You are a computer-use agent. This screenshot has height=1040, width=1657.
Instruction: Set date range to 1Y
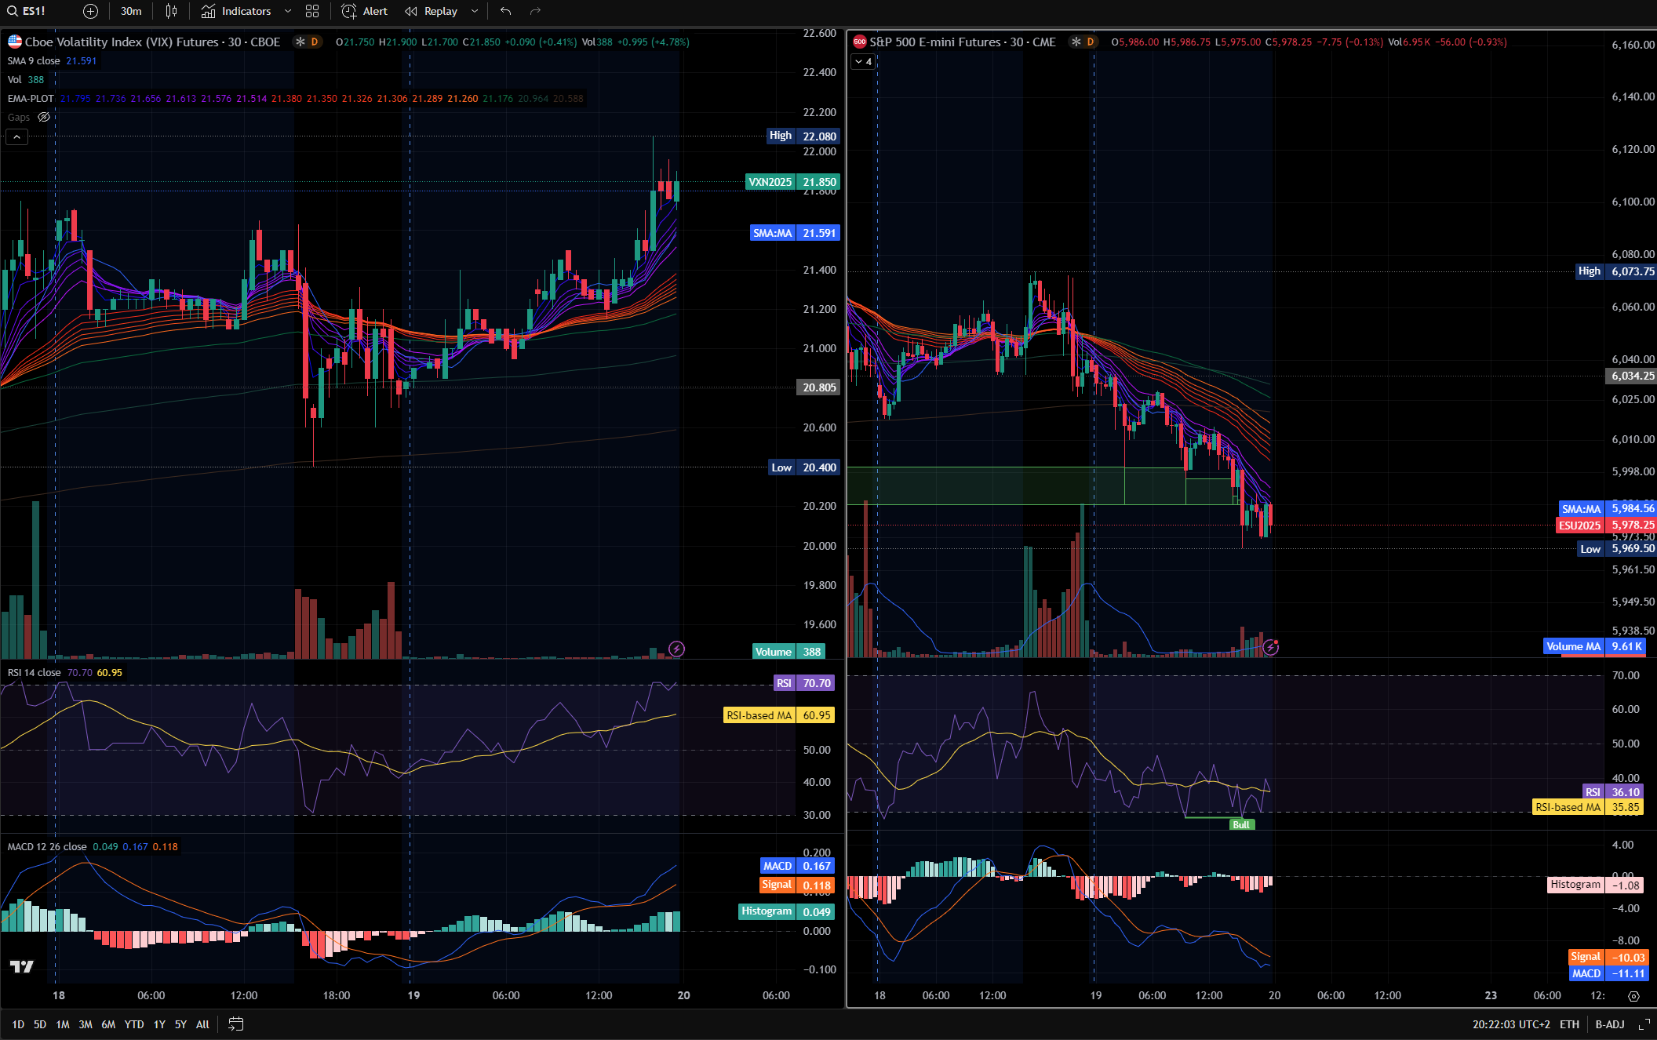tap(159, 1024)
